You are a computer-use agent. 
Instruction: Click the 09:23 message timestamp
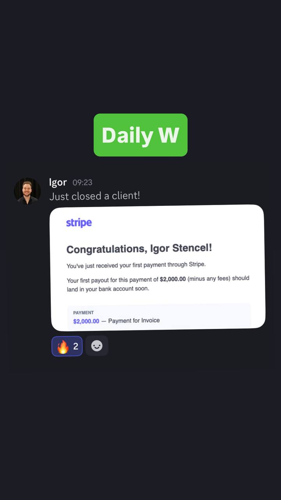pos(82,182)
